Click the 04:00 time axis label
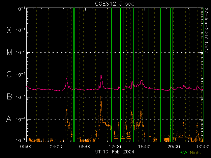 [x=56, y=146]
